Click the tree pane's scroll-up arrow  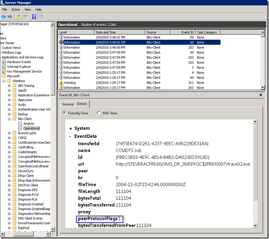coord(53,24)
